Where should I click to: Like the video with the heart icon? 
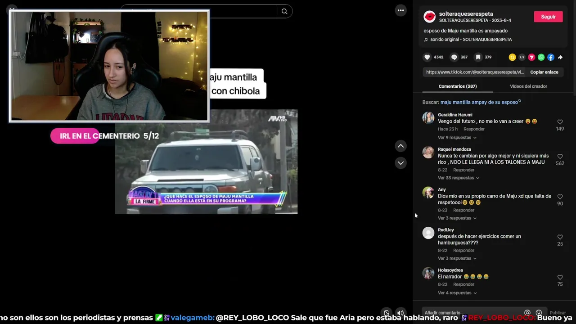[427, 57]
